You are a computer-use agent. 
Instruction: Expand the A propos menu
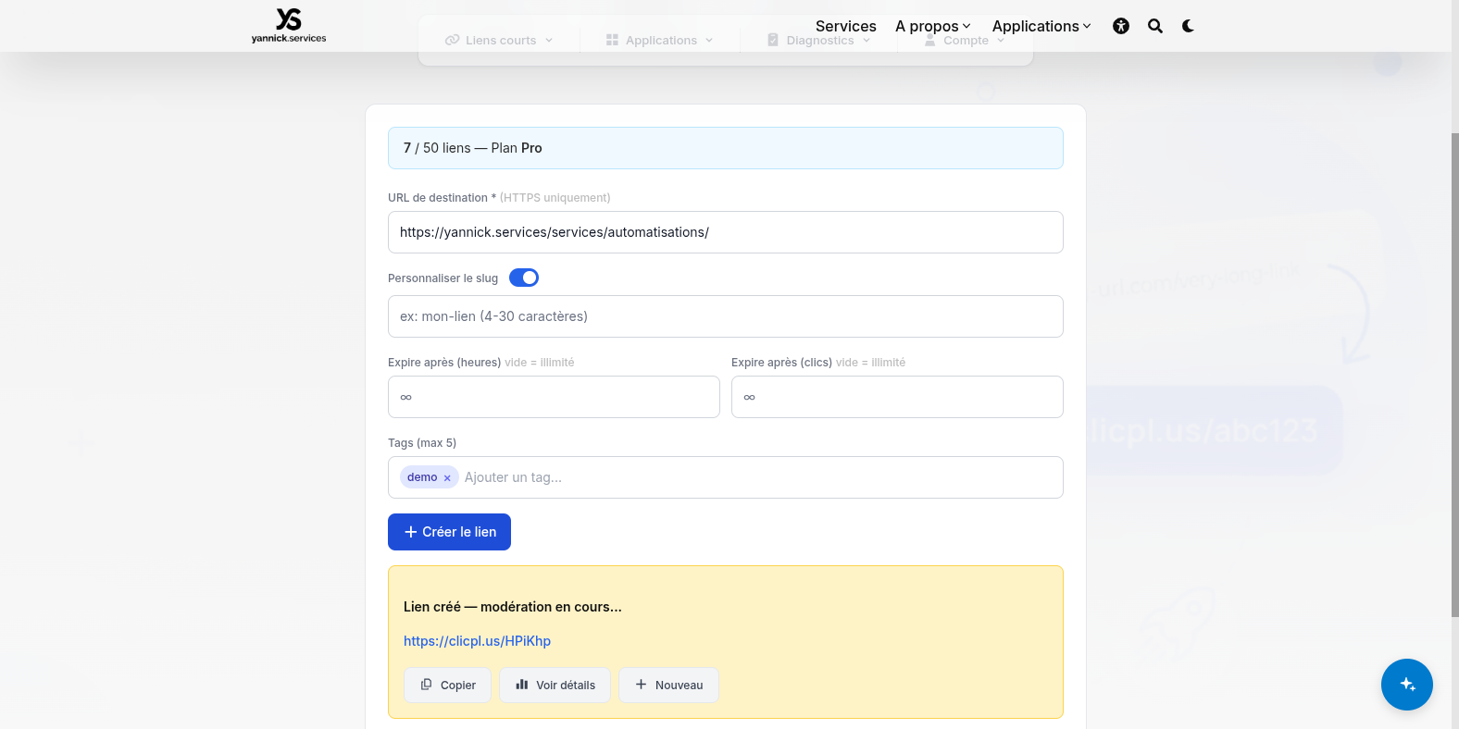point(933,26)
